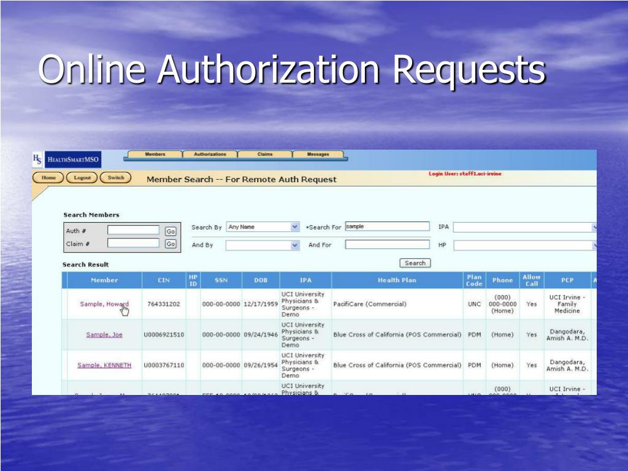
Task: Open member Sample, Howard
Action: point(104,304)
